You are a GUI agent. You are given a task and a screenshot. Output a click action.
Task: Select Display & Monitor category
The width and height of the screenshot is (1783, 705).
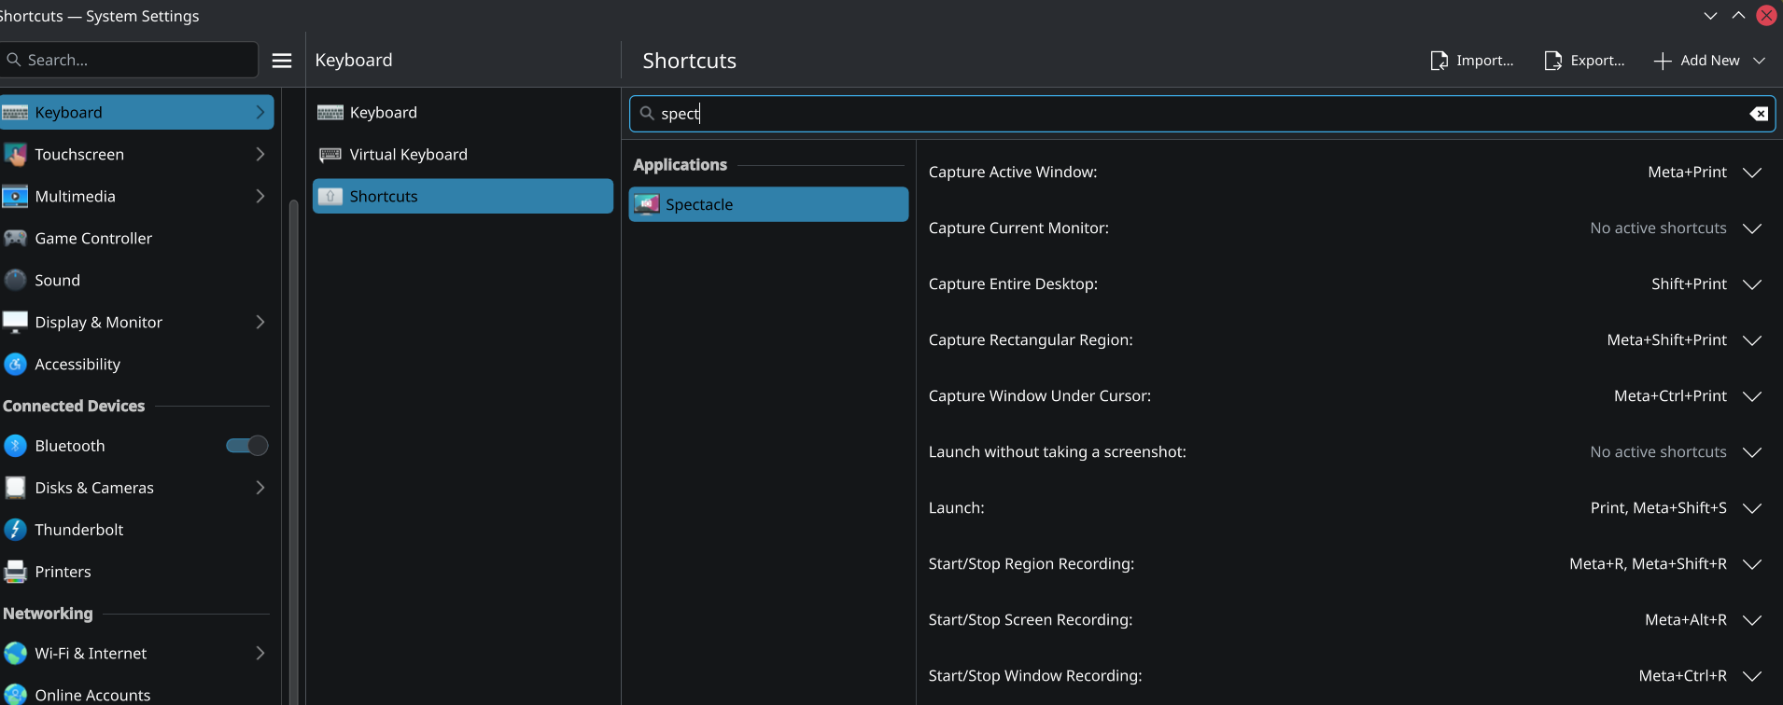click(x=98, y=323)
